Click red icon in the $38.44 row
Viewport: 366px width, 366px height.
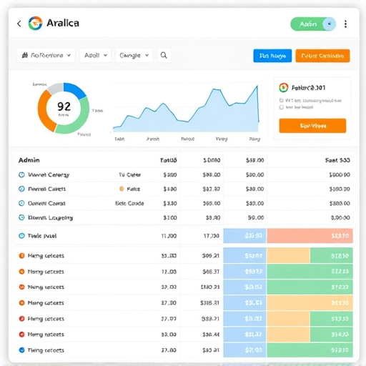click(21, 335)
